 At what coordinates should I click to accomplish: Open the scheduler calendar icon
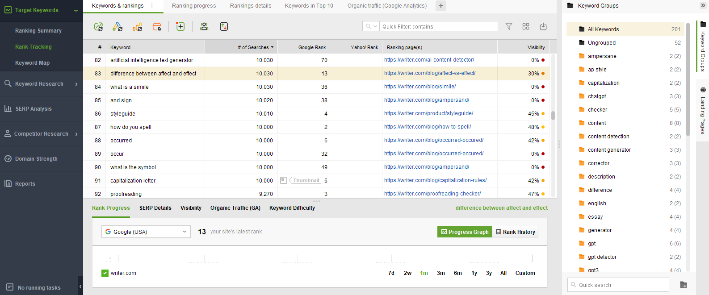(x=157, y=27)
